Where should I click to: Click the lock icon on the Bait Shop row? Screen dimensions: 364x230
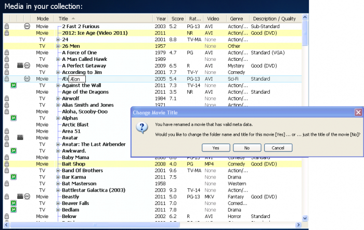point(7,164)
